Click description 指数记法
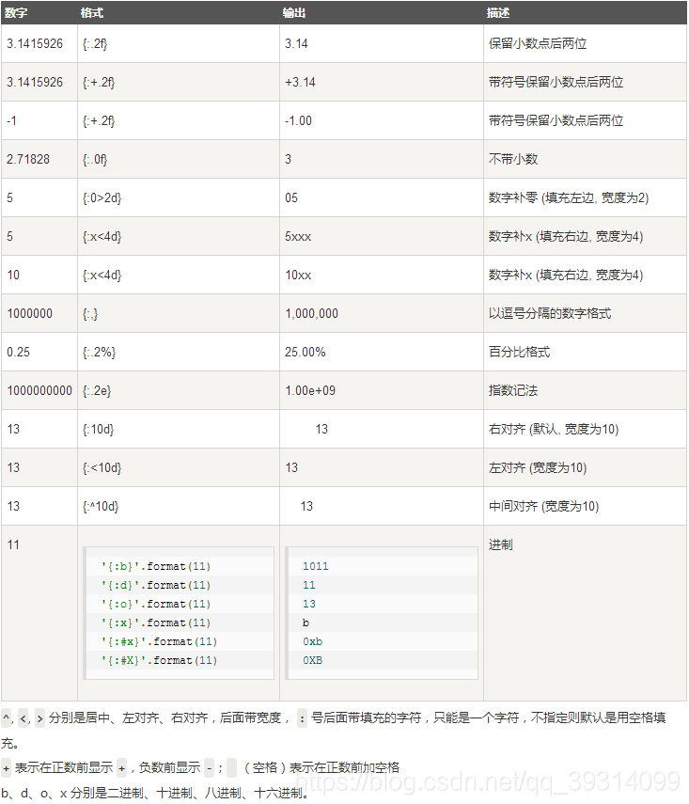This screenshot has width=689, height=804. point(513,391)
